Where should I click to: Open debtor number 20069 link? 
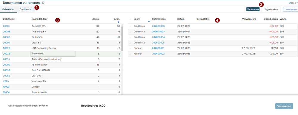coord(7,76)
